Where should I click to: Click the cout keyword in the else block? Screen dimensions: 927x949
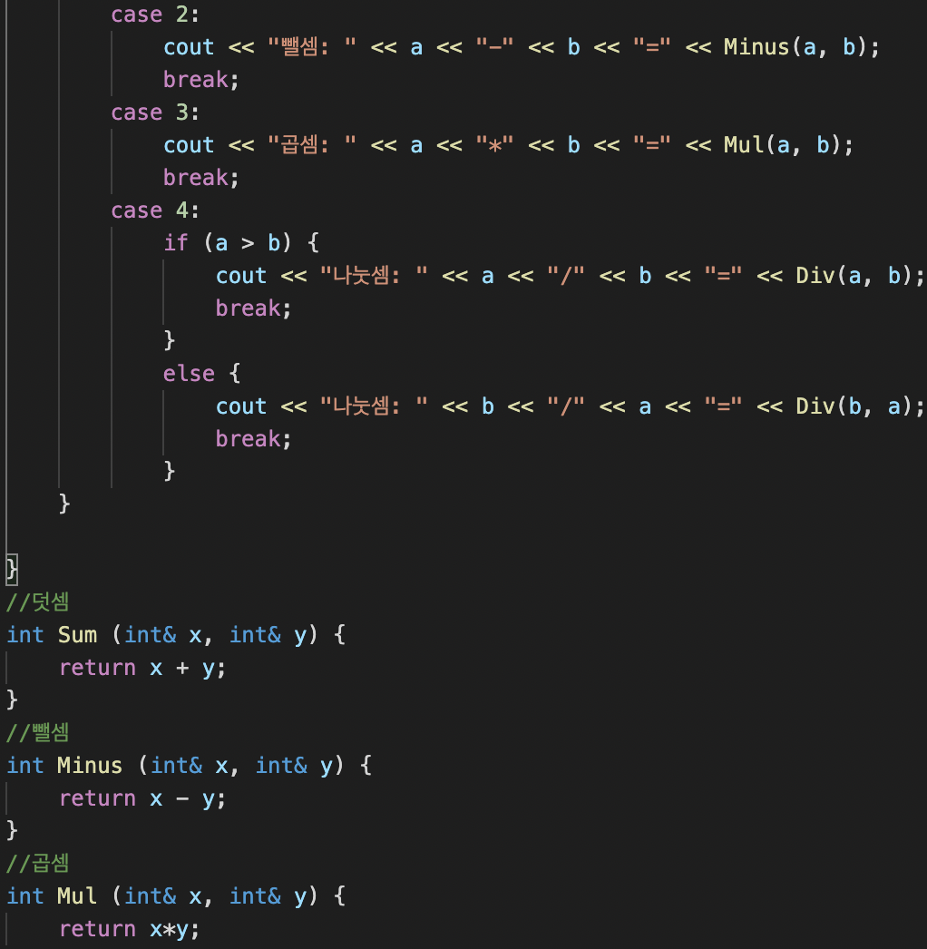point(241,406)
